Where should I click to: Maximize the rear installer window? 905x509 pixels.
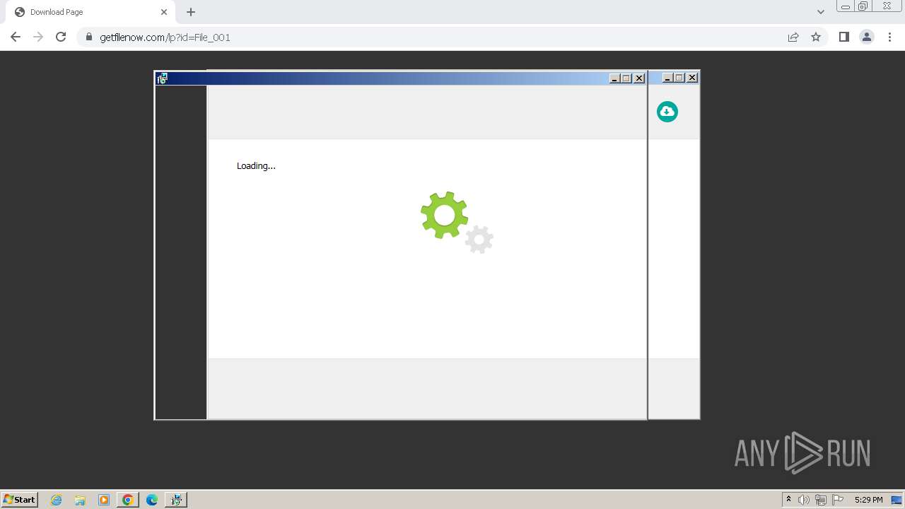[x=679, y=78]
